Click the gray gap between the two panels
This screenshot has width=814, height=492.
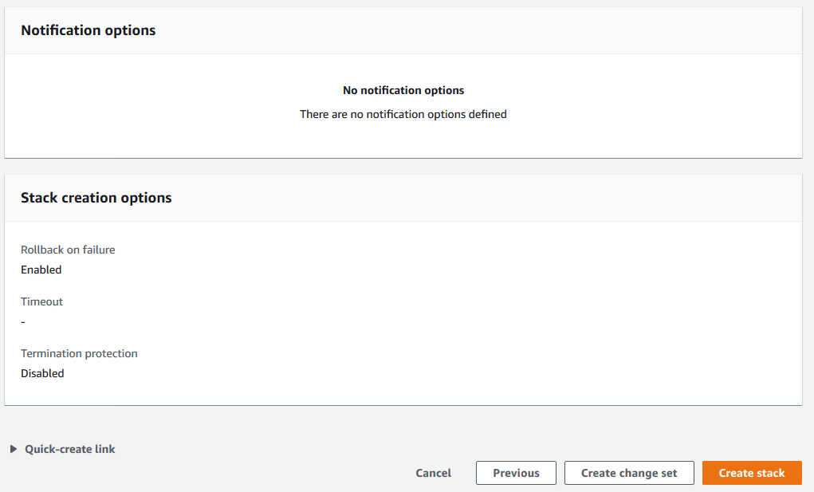[403, 166]
